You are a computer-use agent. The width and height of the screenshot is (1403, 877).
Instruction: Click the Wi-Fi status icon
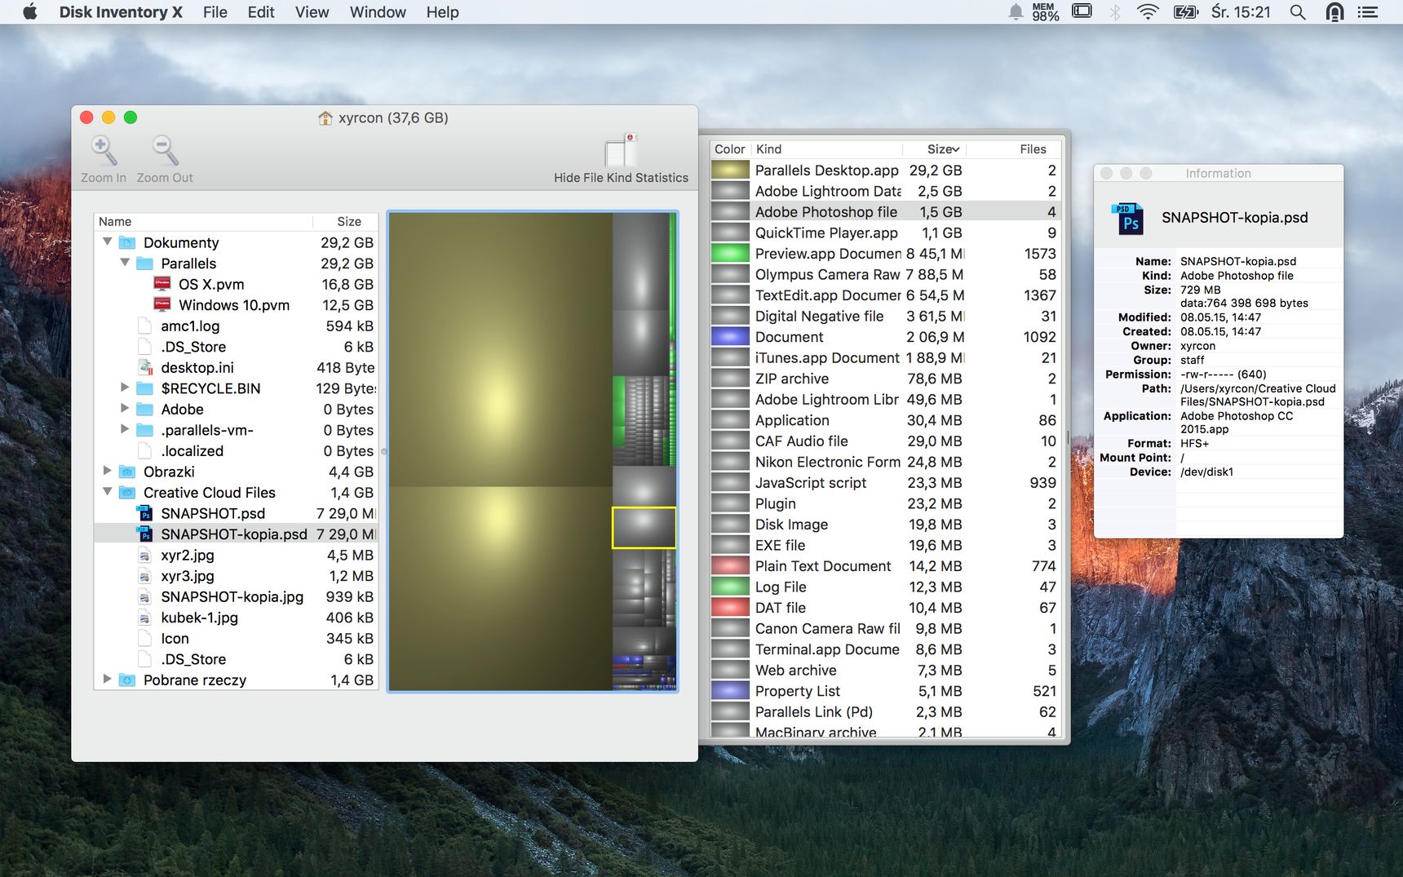coord(1148,12)
